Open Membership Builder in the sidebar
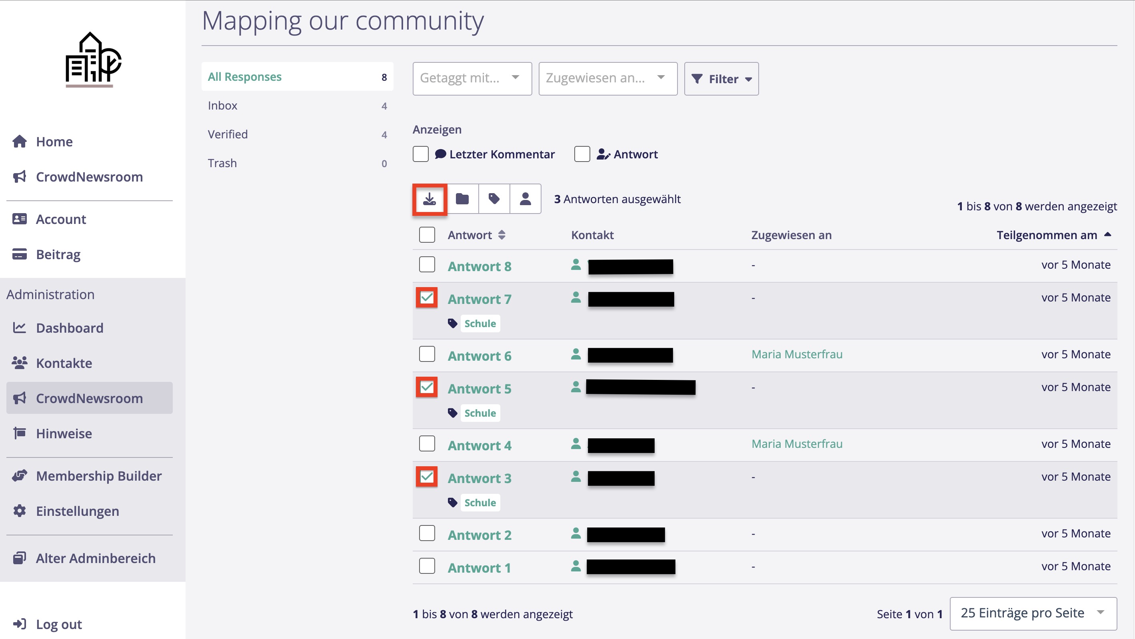 tap(98, 475)
